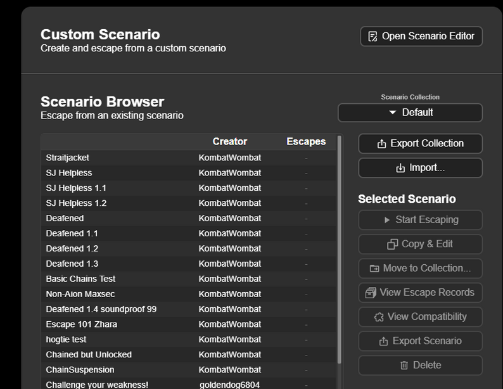Click the Move to Collection folder icon
Viewport: 503px width, 389px height.
click(374, 269)
